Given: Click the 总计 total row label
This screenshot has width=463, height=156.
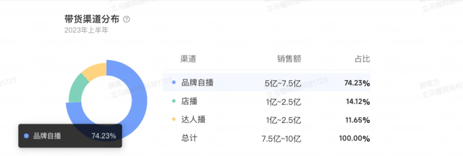Looking at the screenshot, I should [x=189, y=138].
